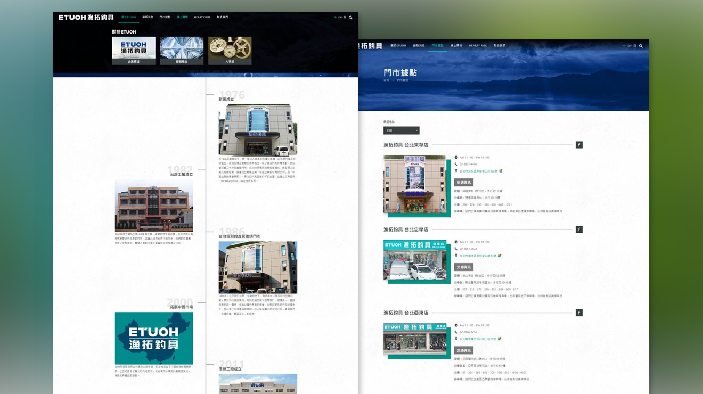
Task: Click clock icon of 台北亞東店 hours
Action: 456,325
